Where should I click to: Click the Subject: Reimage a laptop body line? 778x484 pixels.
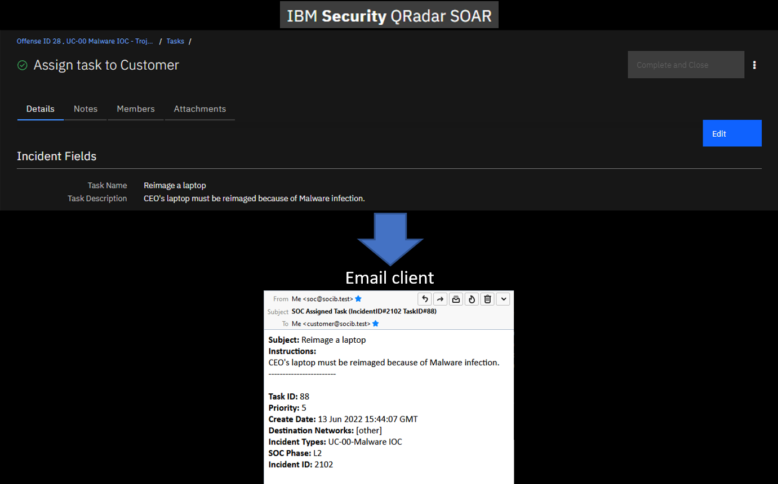317,340
